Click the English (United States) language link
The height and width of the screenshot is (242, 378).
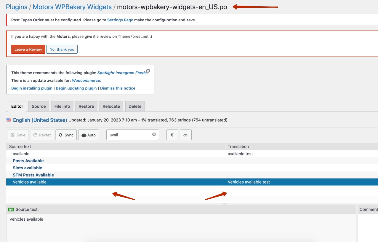[40, 120]
